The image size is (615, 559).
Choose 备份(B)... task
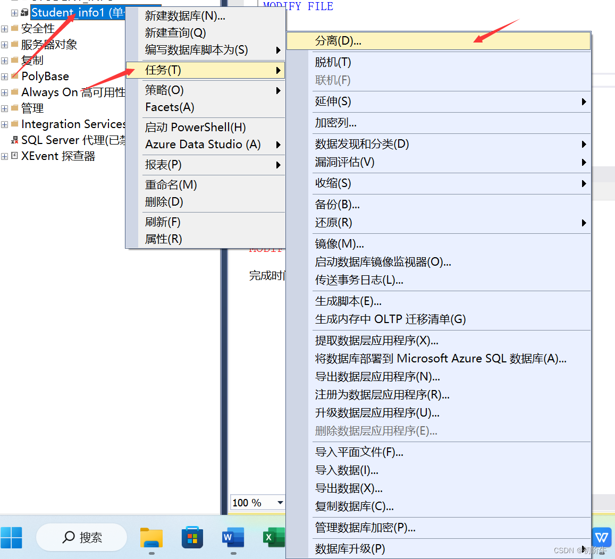[x=439, y=205]
